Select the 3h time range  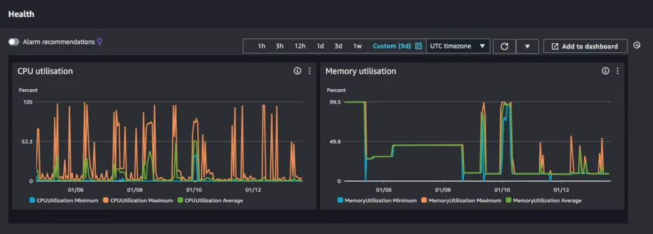(279, 46)
